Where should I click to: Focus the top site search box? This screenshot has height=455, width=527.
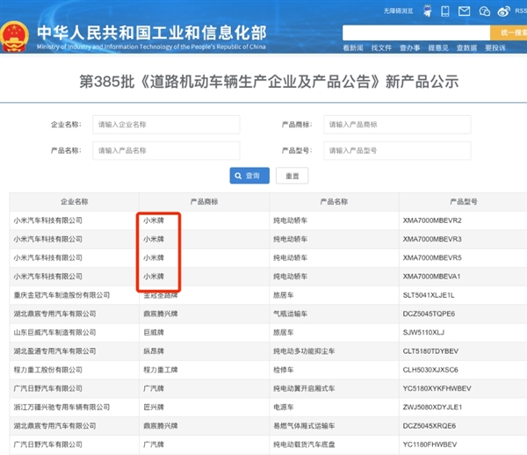(413, 32)
